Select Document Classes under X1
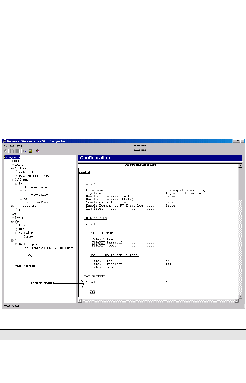 point(39,195)
